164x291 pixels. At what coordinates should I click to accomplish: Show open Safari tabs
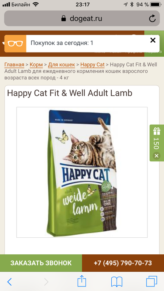152,281
